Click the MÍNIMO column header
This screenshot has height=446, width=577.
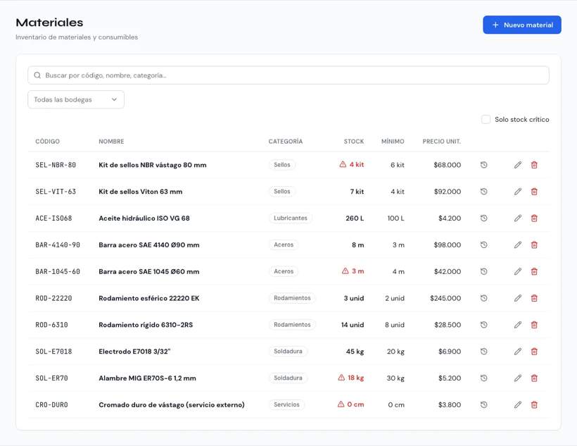tap(393, 141)
